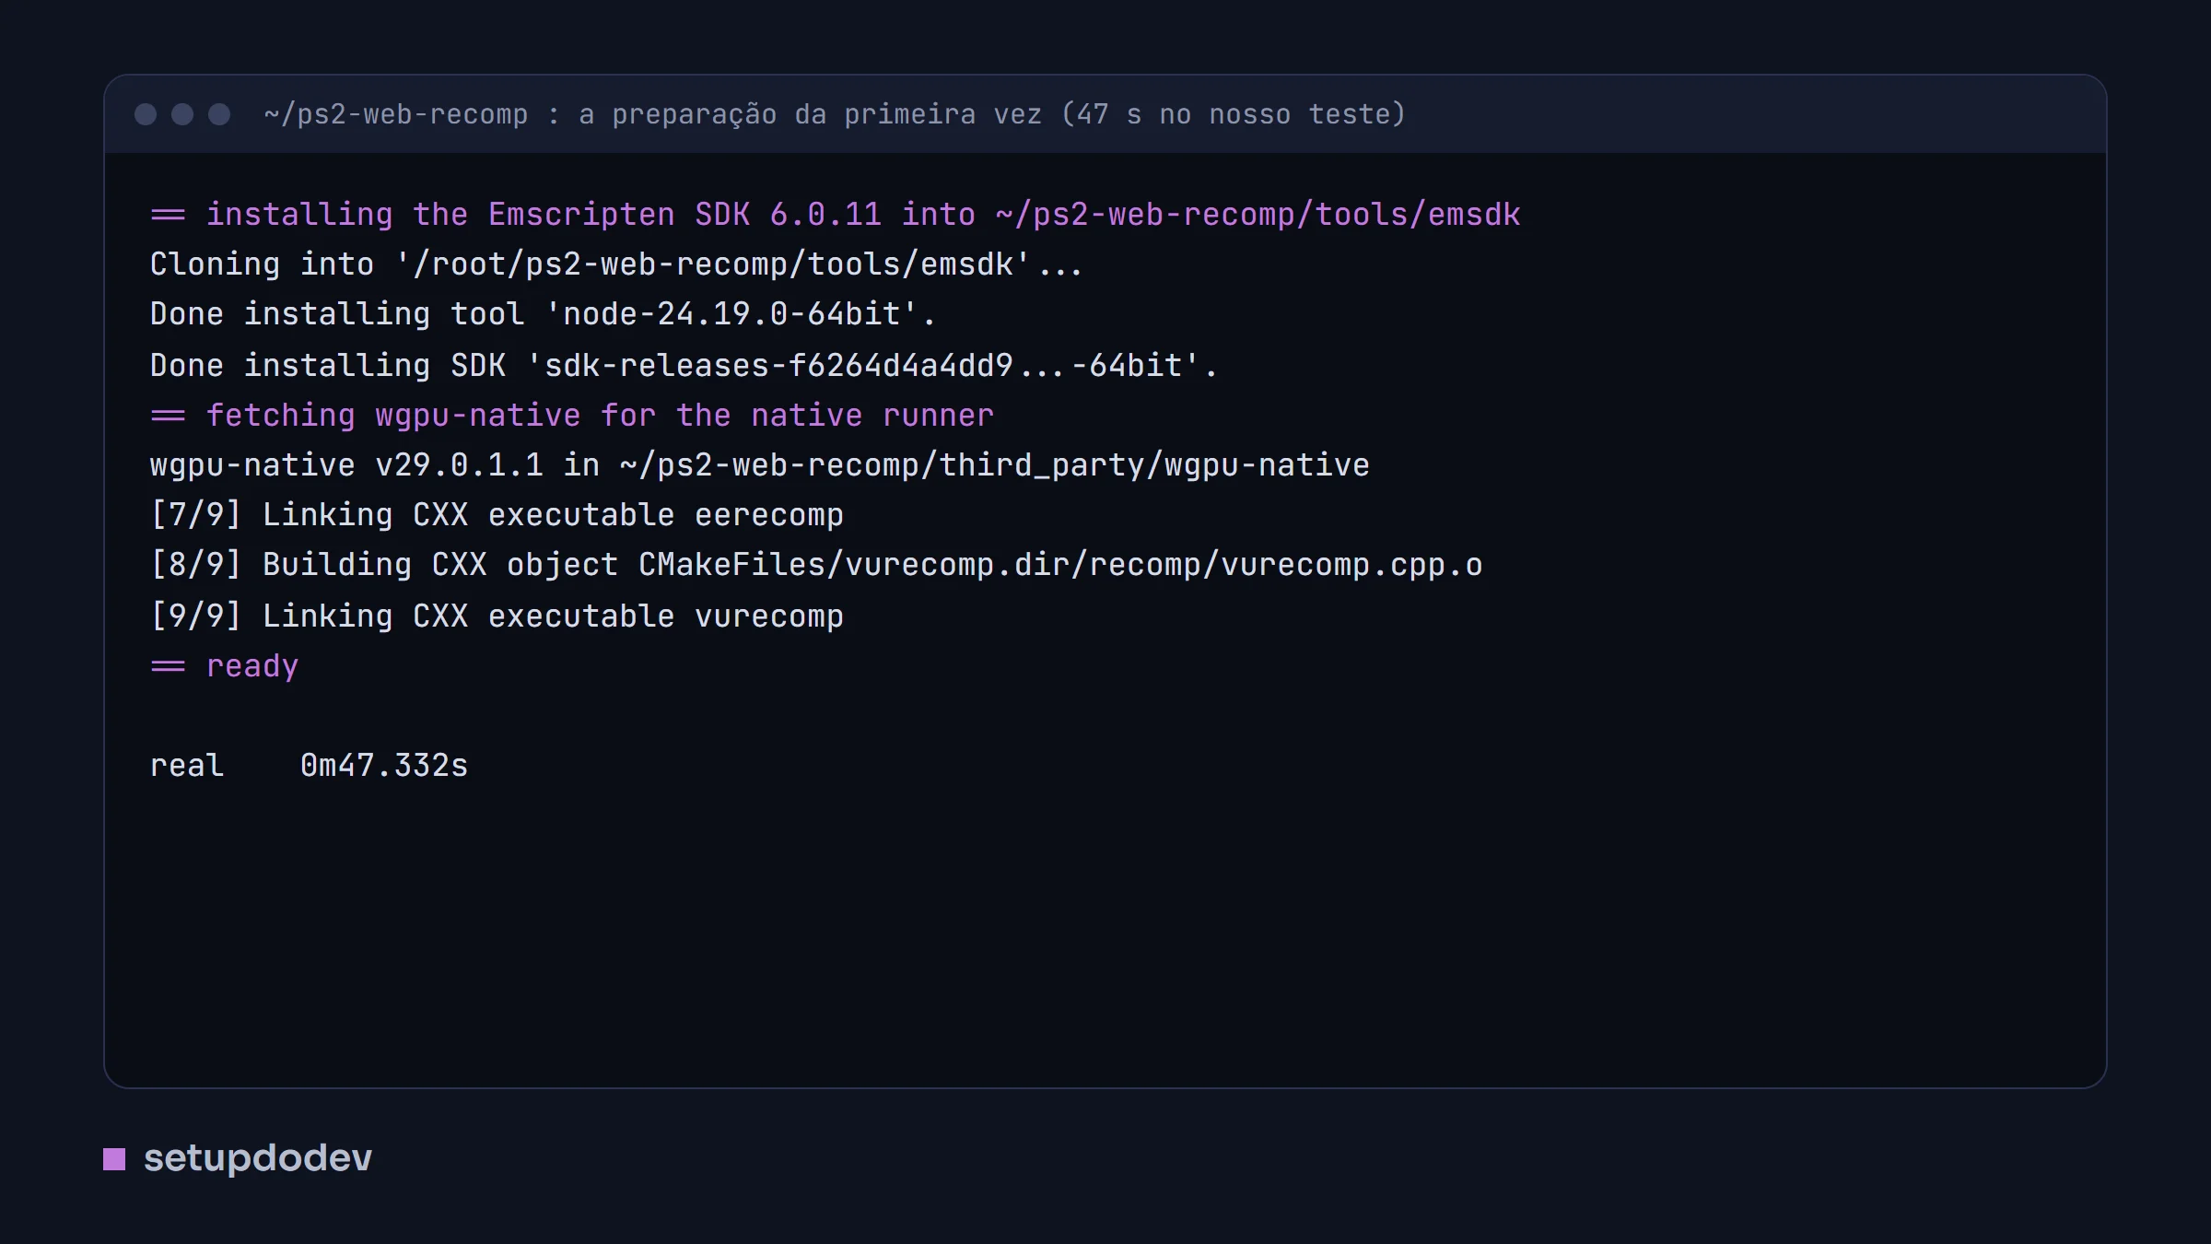Click the 'wgpu-native v29.0.1.1 in ~/ps2-web-recomp/third_party/wgpu-native' line
The height and width of the screenshot is (1244, 2211).
760,465
